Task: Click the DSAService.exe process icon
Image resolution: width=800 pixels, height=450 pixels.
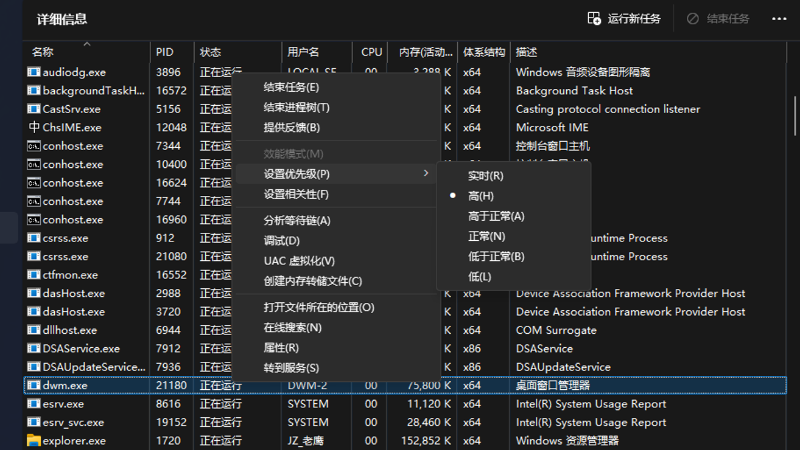Action: 34,348
